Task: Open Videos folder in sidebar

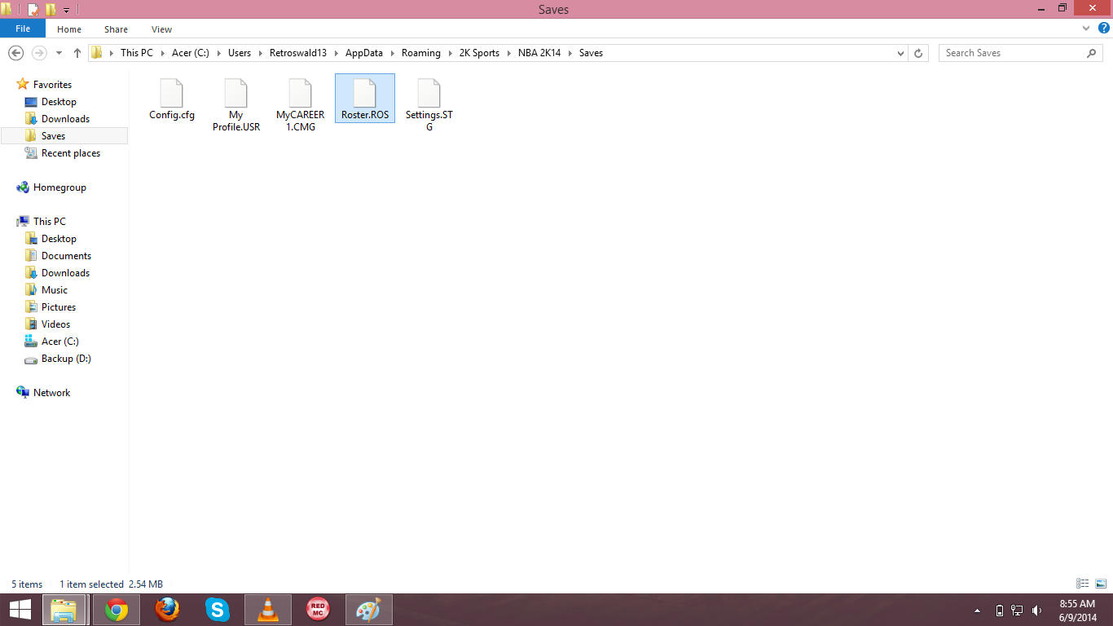Action: click(x=55, y=324)
